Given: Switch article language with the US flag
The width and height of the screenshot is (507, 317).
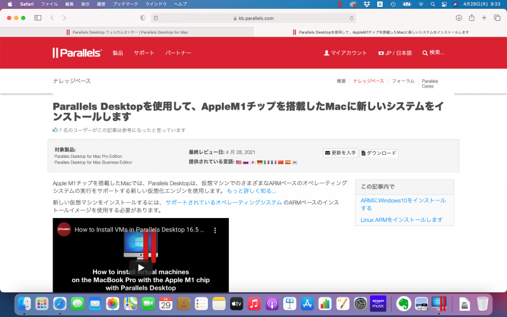Looking at the screenshot, I should [x=239, y=162].
